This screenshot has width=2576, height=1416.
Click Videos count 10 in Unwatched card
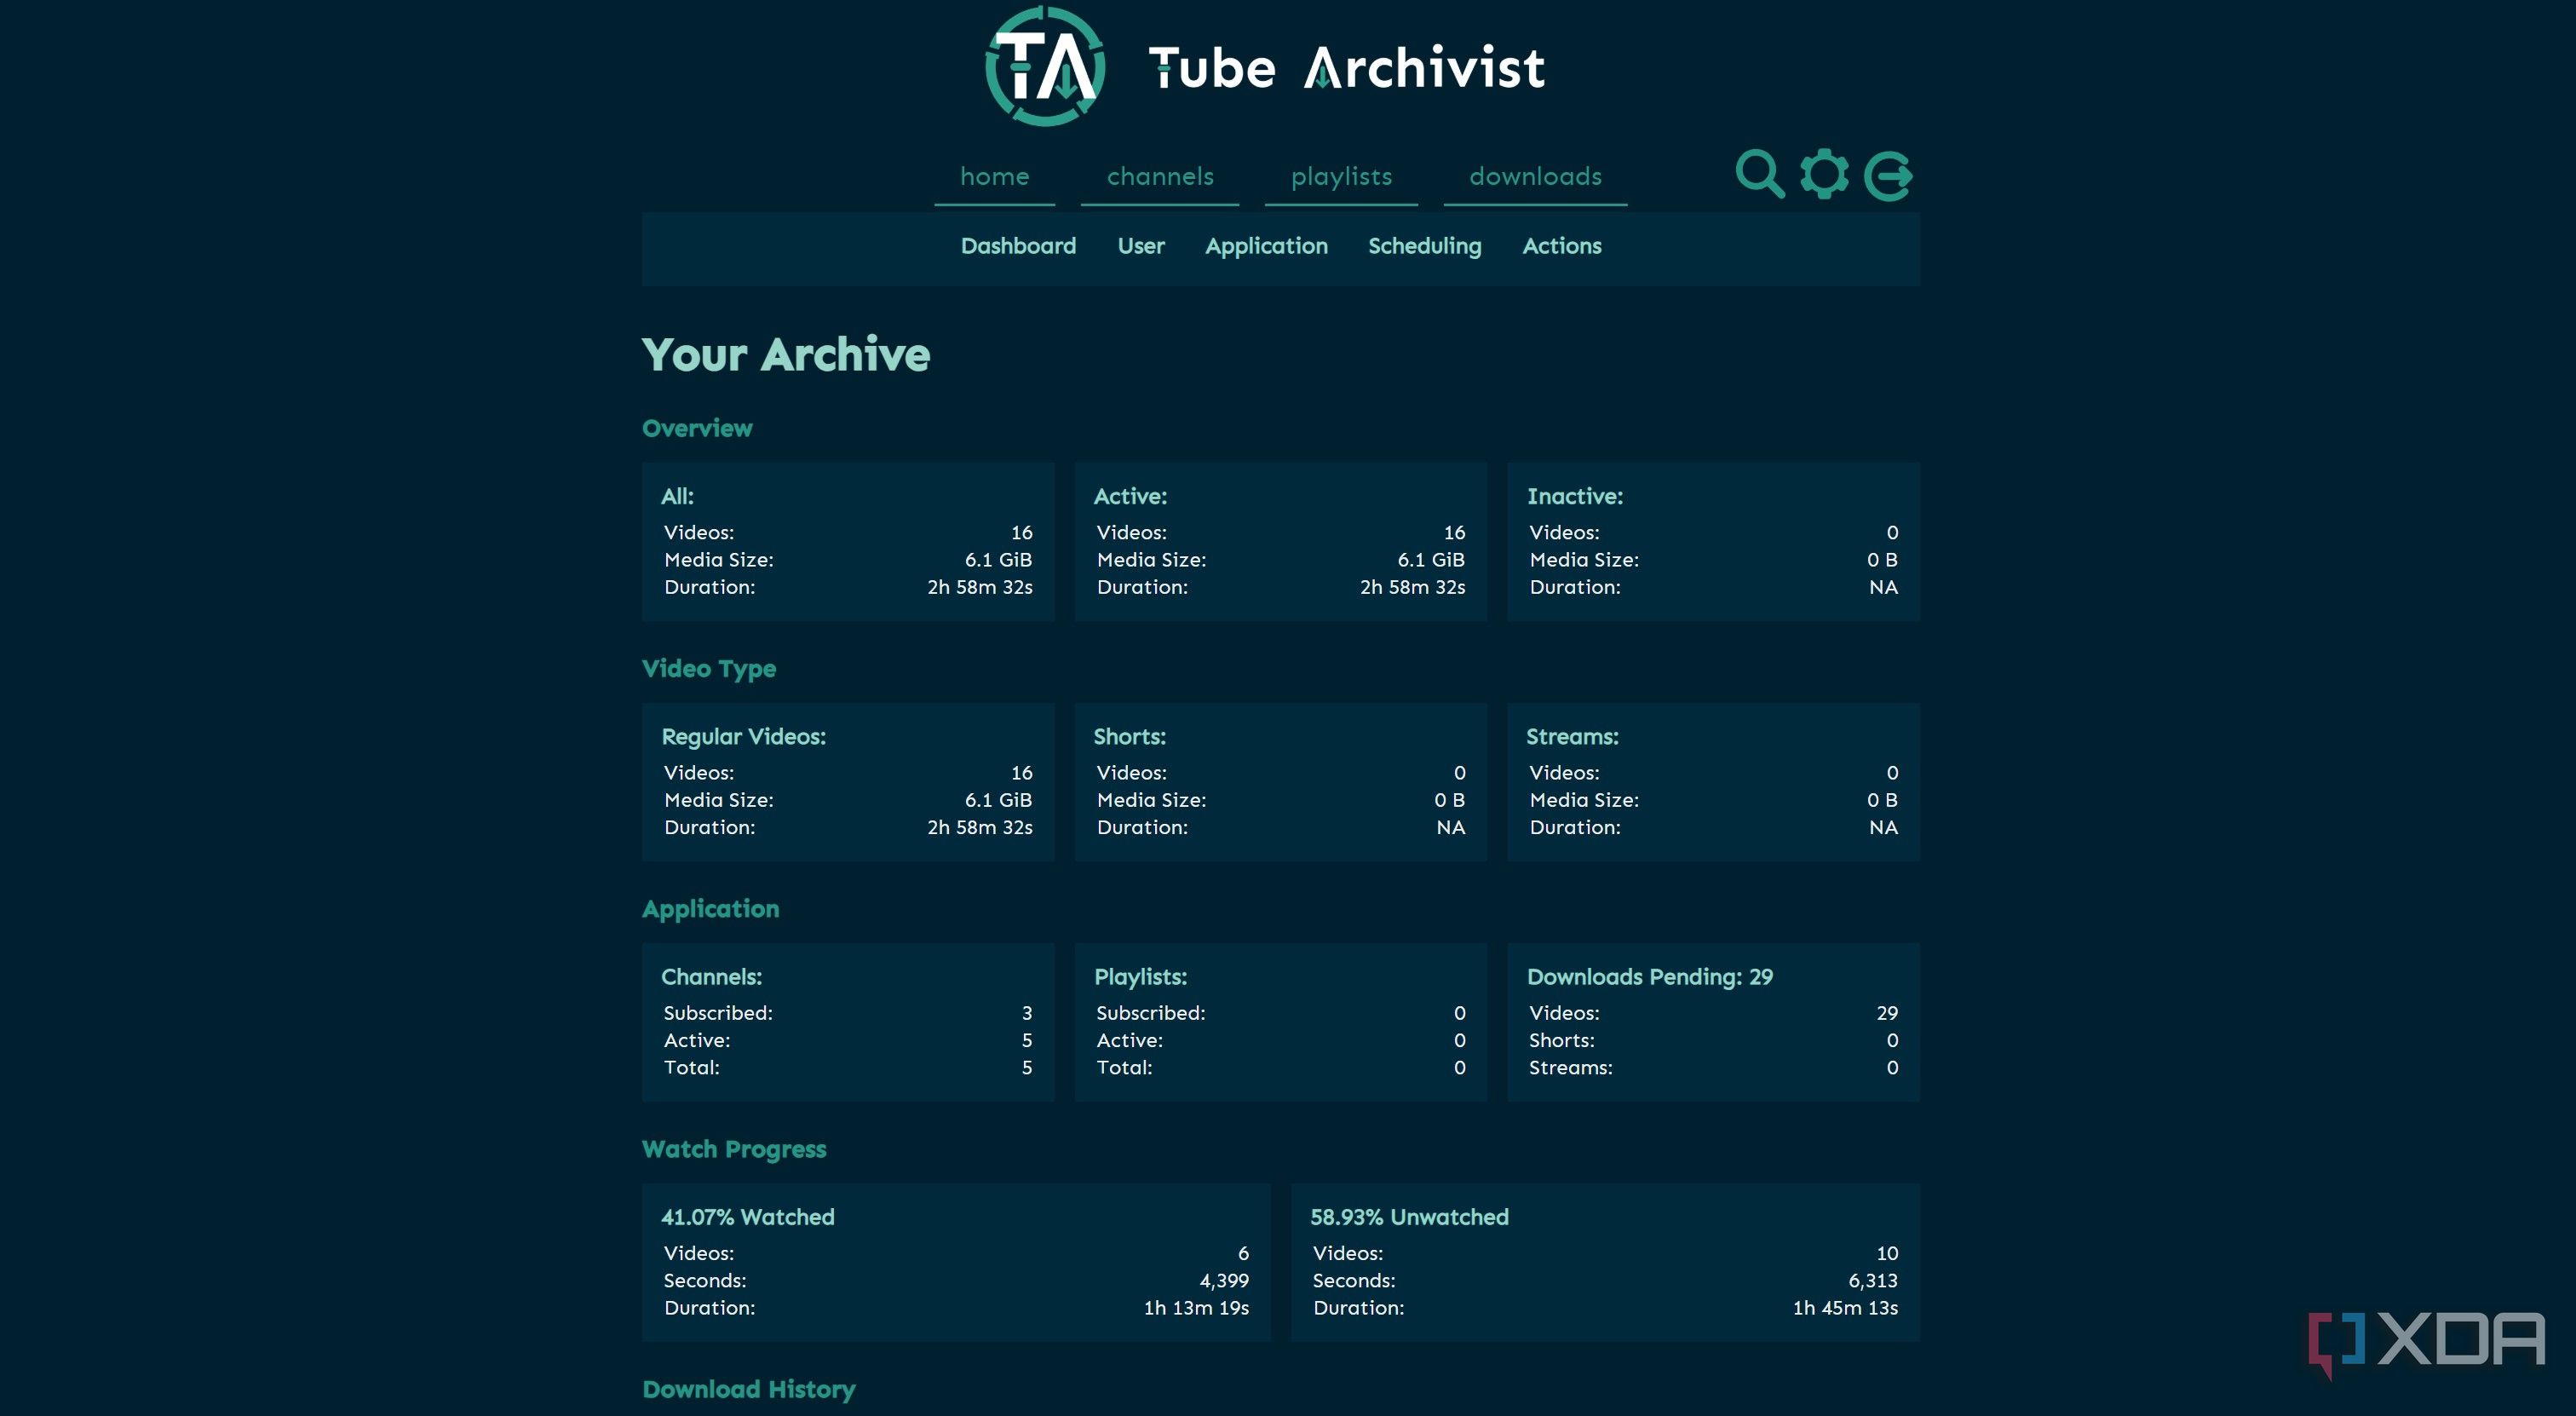pos(1887,1254)
